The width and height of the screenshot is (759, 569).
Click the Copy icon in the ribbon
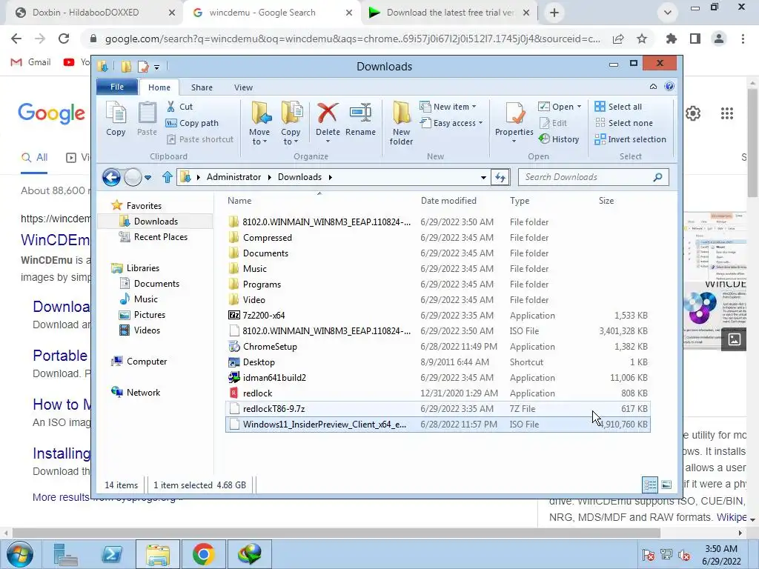[x=116, y=119]
